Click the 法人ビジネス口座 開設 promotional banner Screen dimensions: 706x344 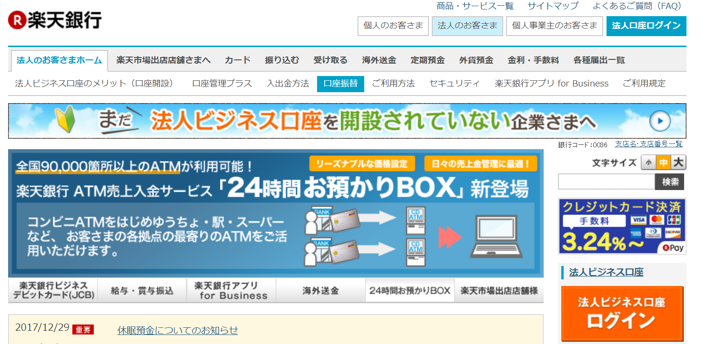point(347,121)
